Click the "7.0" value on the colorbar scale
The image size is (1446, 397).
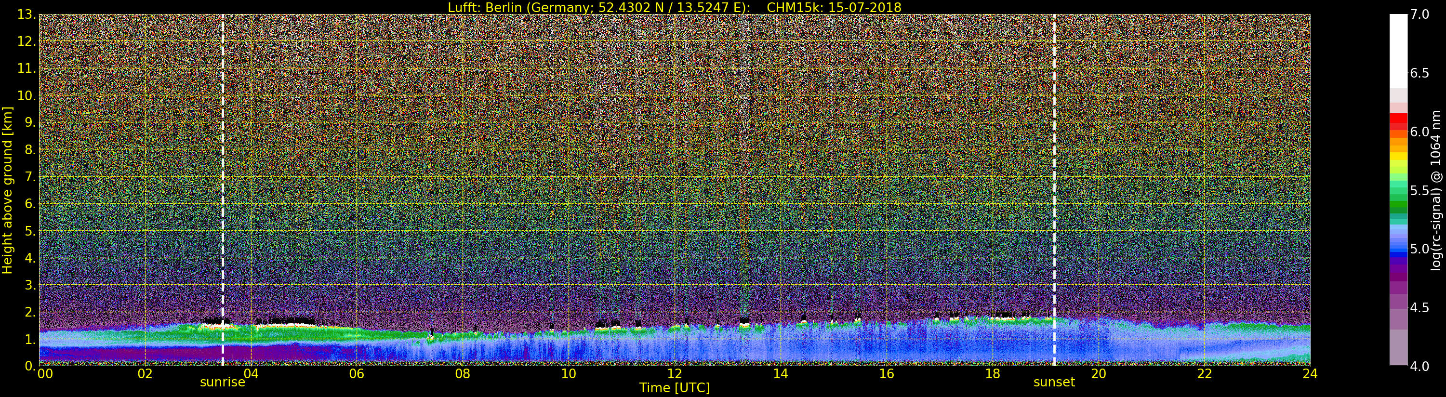coord(1419,14)
